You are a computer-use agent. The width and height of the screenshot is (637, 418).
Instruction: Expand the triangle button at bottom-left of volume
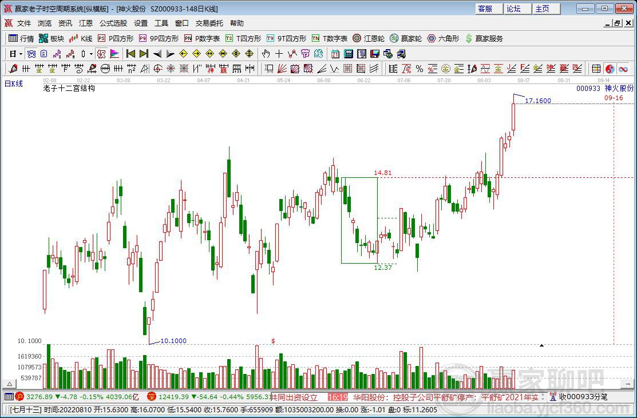pos(10,384)
